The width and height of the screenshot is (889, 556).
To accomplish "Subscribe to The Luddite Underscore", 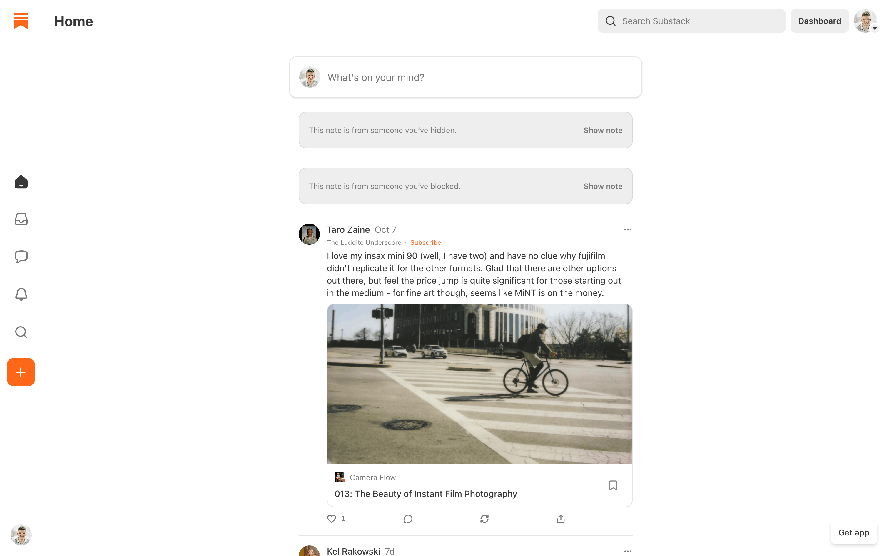I will 425,243.
